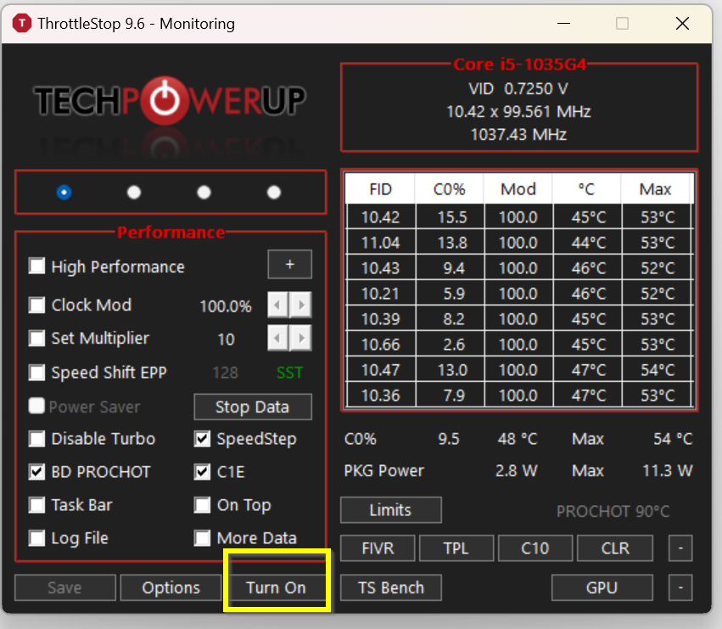Click the GPU button
The height and width of the screenshot is (629, 722).
click(602, 587)
